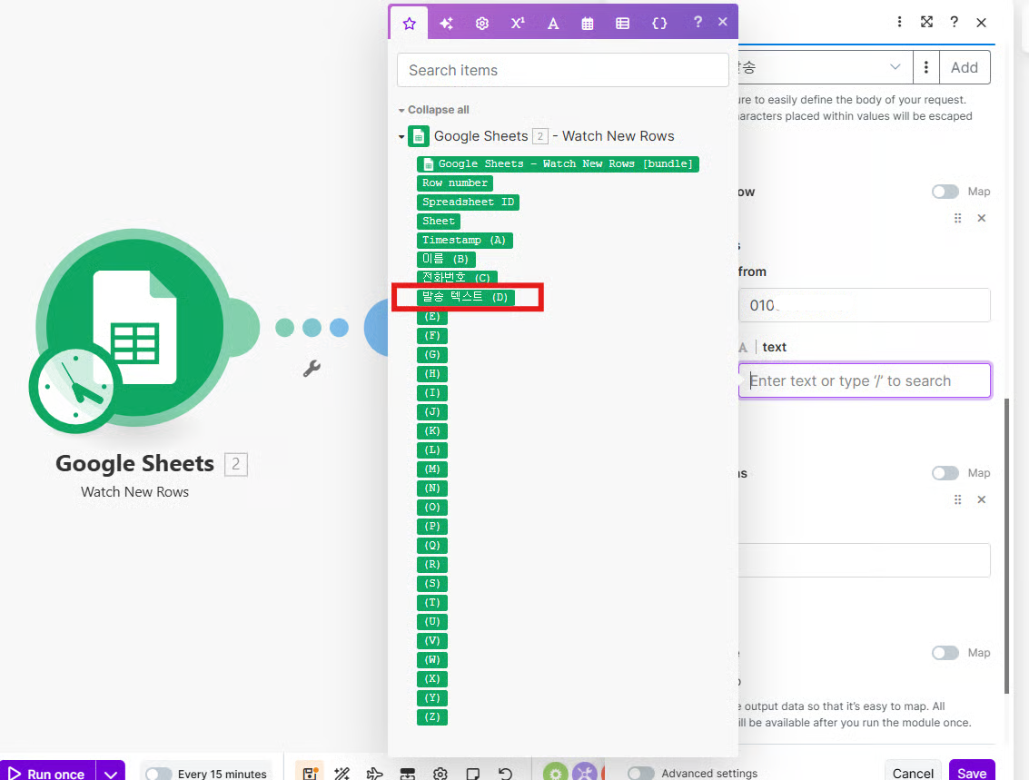Click the AI sparkle icon in mapping panel
The image size is (1029, 780).
(446, 24)
